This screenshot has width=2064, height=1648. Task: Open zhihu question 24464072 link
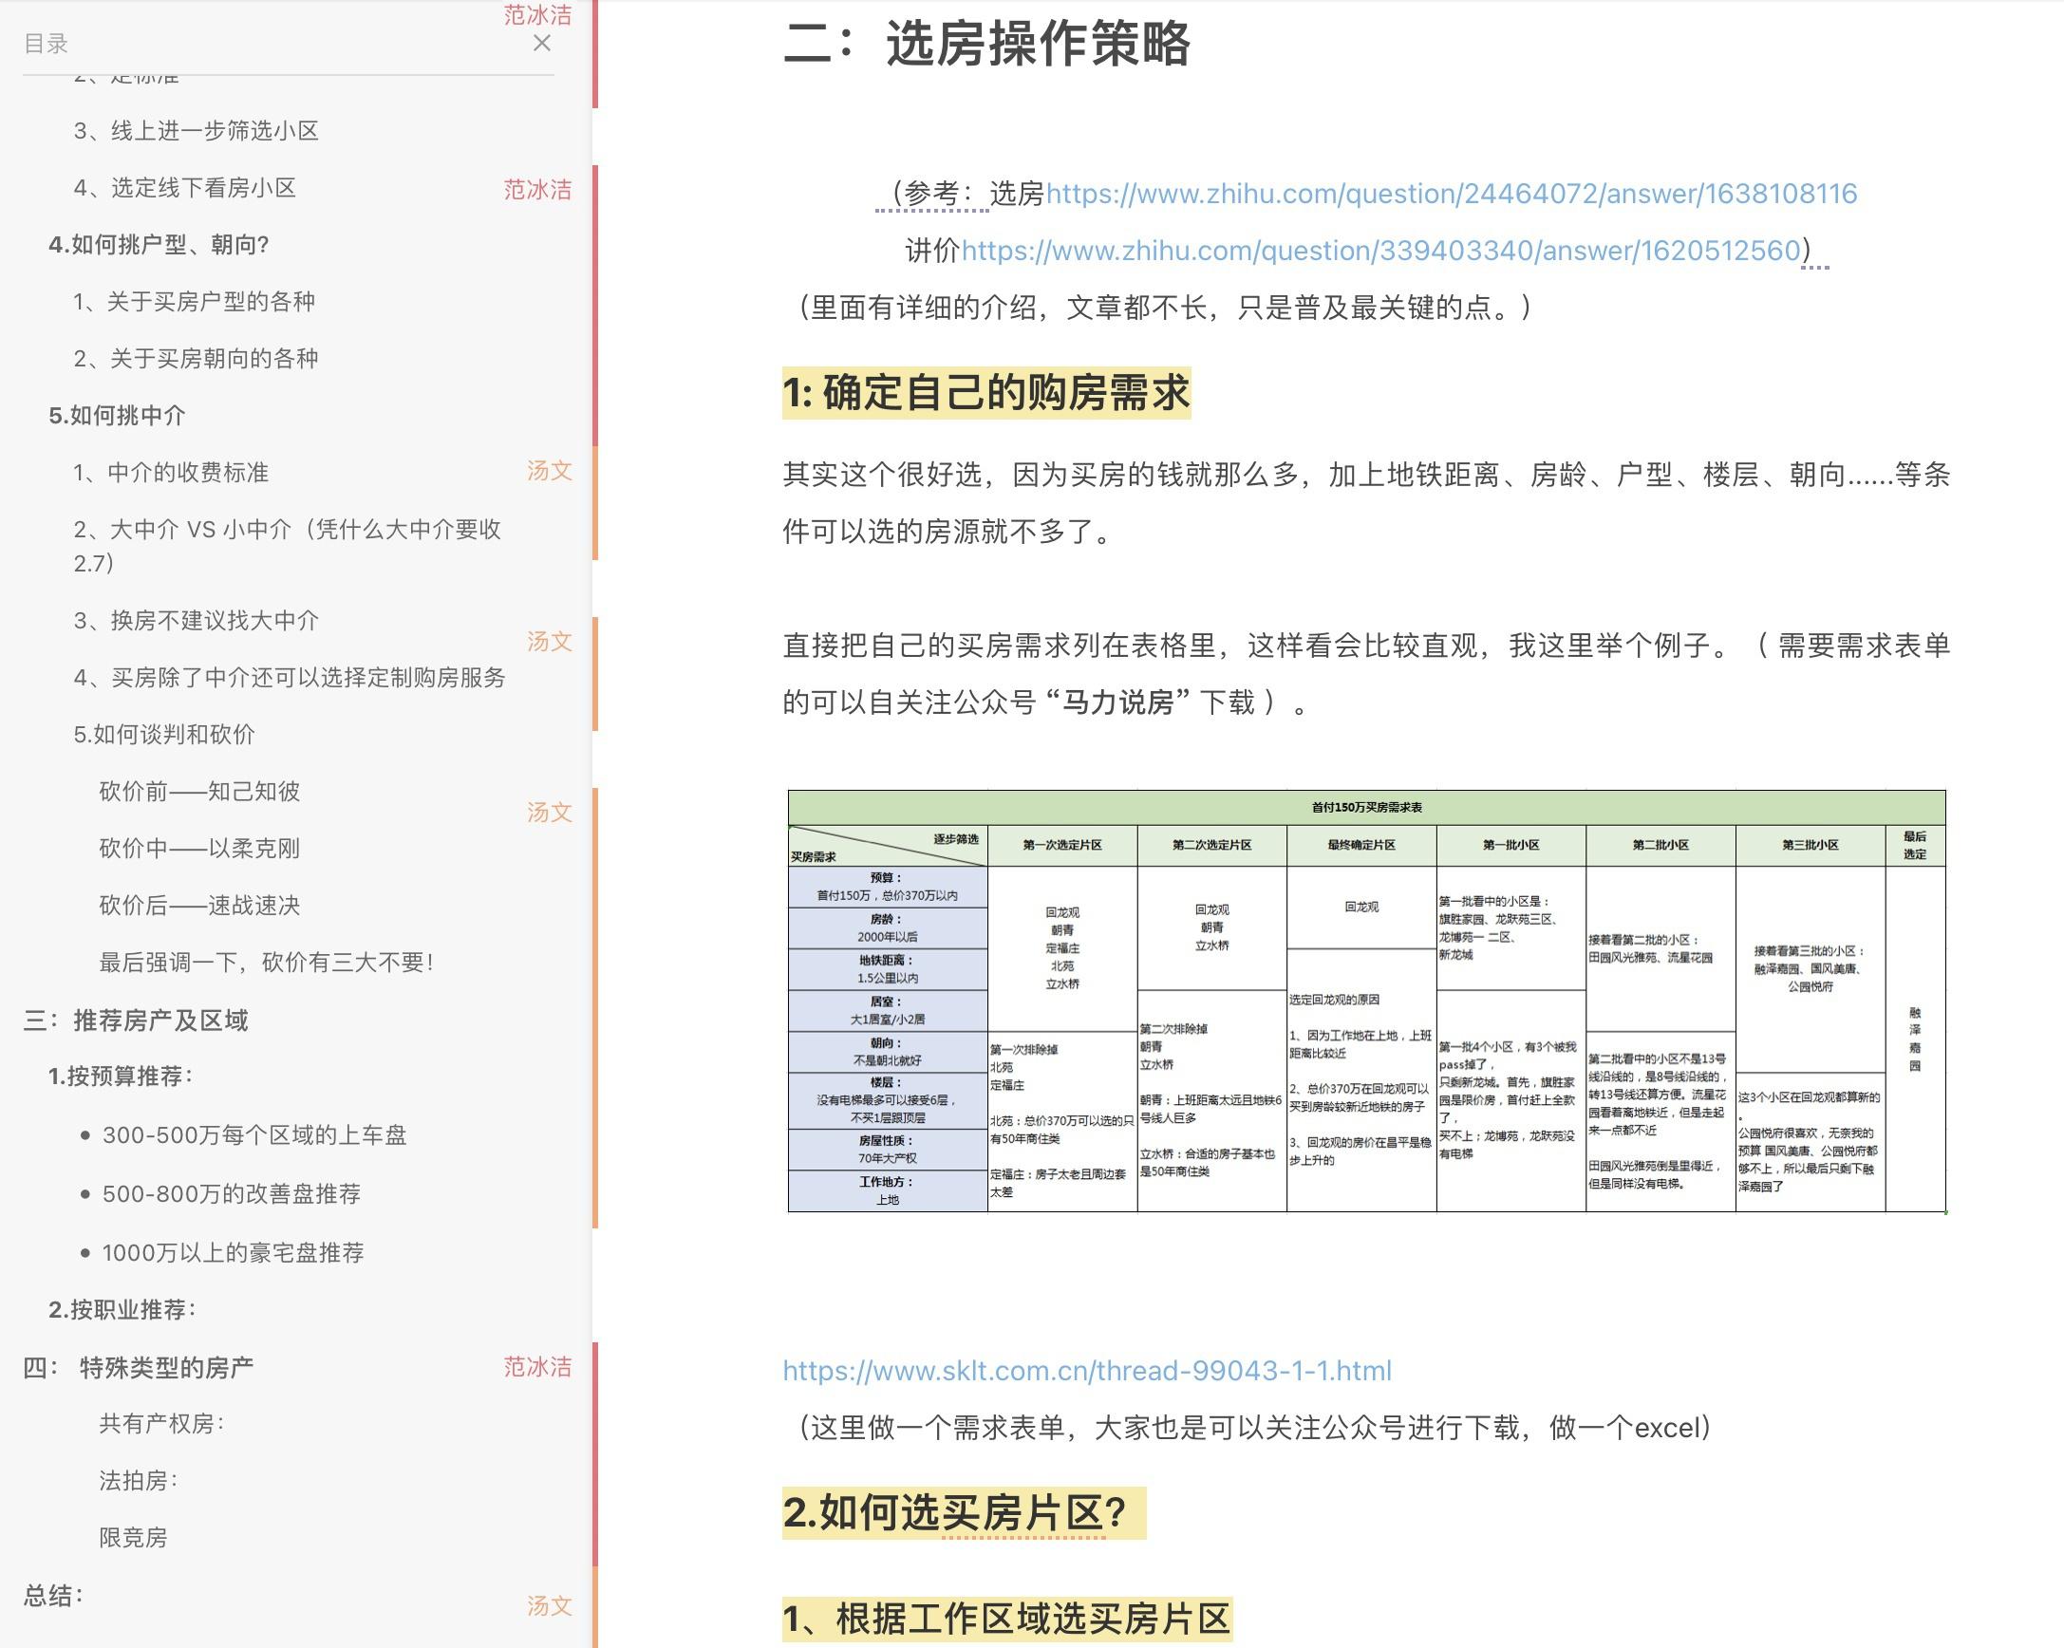[1451, 195]
